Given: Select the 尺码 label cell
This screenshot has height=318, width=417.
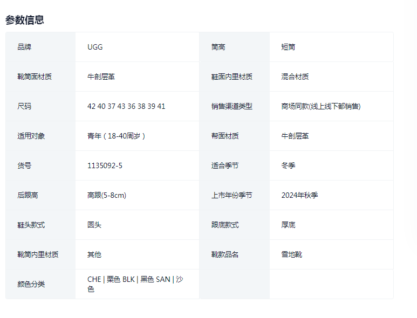Looking at the screenshot, I should [x=40, y=106].
